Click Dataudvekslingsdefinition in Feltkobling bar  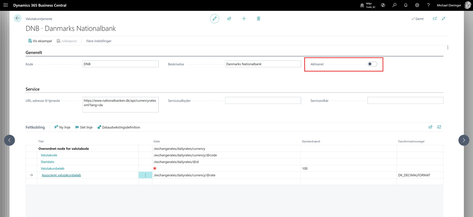pyautogui.click(x=119, y=127)
